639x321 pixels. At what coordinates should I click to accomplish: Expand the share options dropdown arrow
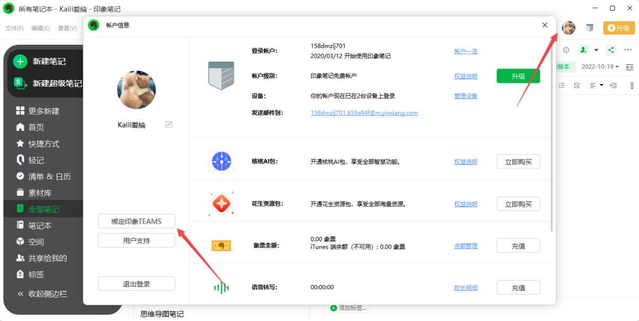point(596,50)
